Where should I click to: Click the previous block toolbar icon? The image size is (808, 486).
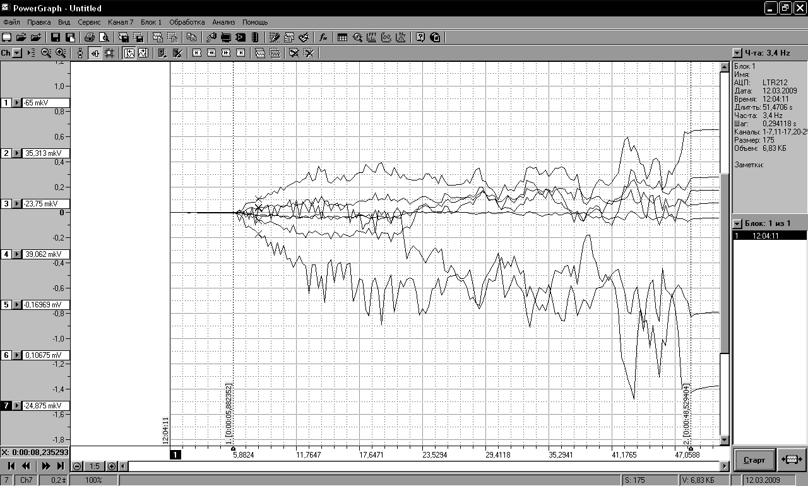click(211, 53)
